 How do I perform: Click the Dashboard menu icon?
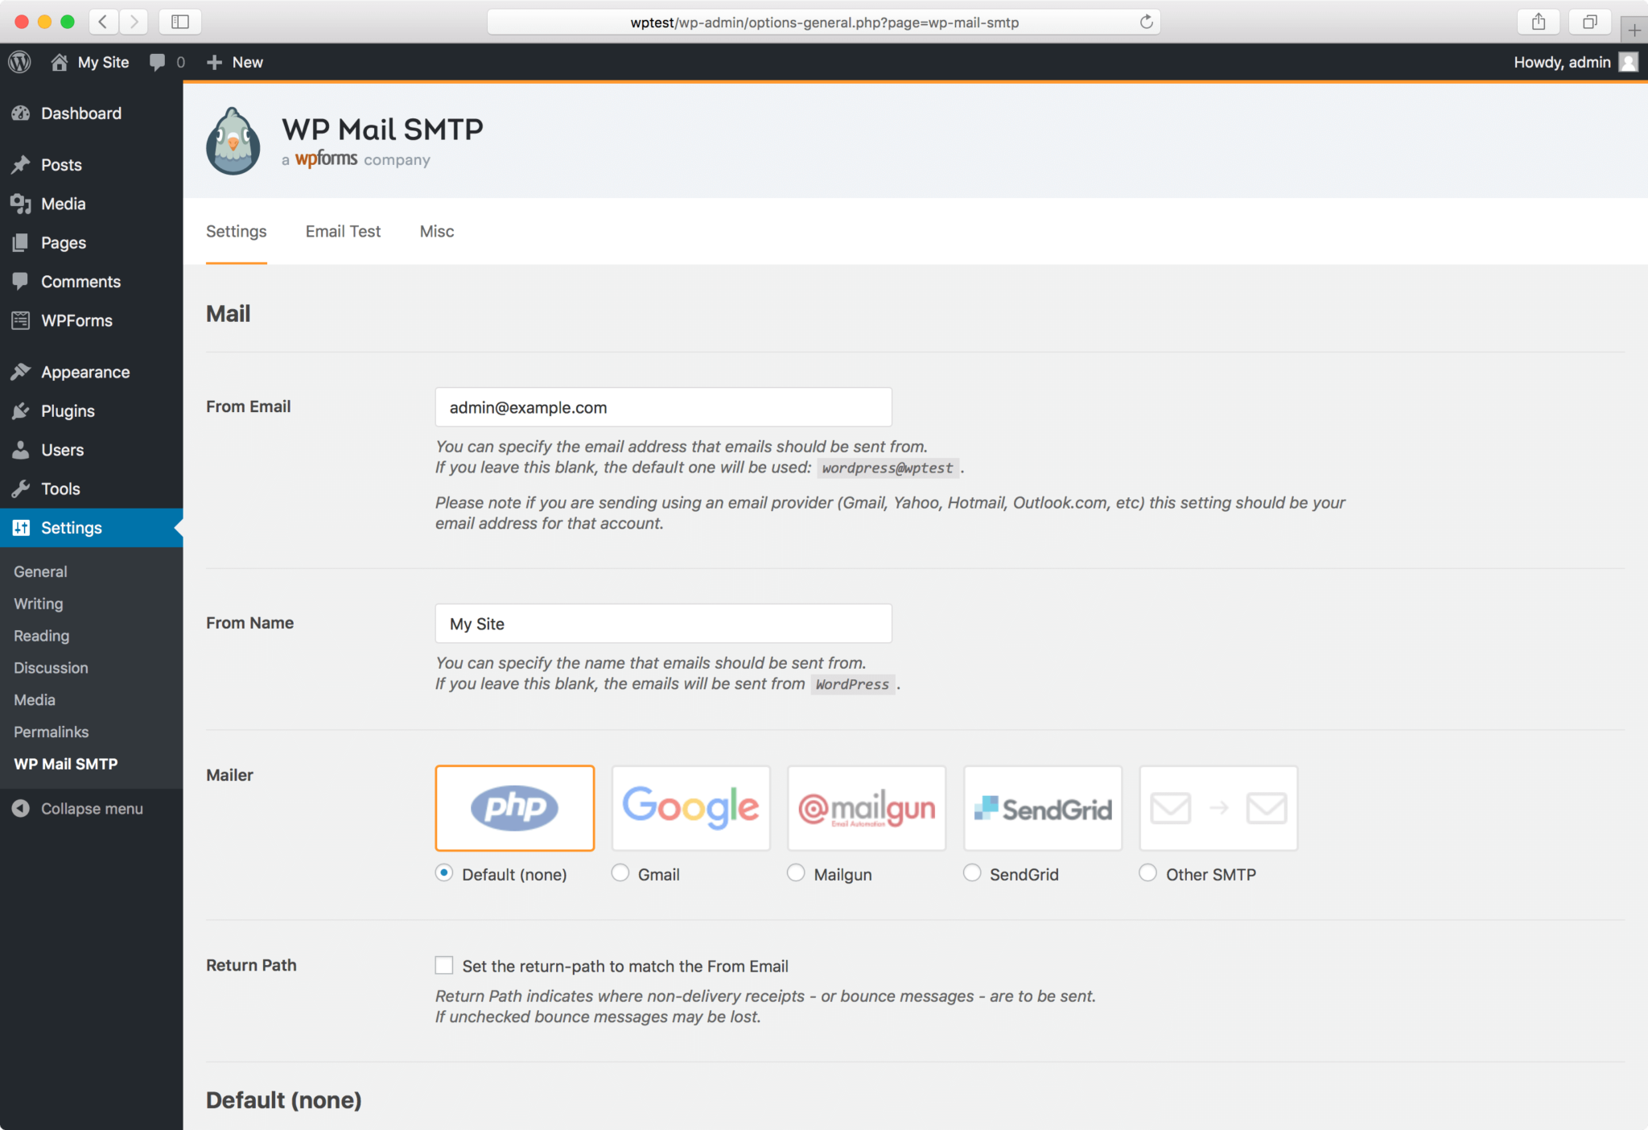coord(21,113)
